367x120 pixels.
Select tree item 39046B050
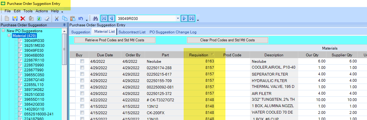(34, 55)
